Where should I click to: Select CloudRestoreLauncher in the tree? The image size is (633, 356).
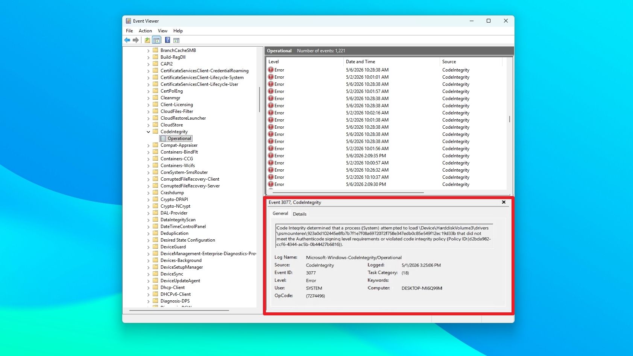pyautogui.click(x=183, y=118)
